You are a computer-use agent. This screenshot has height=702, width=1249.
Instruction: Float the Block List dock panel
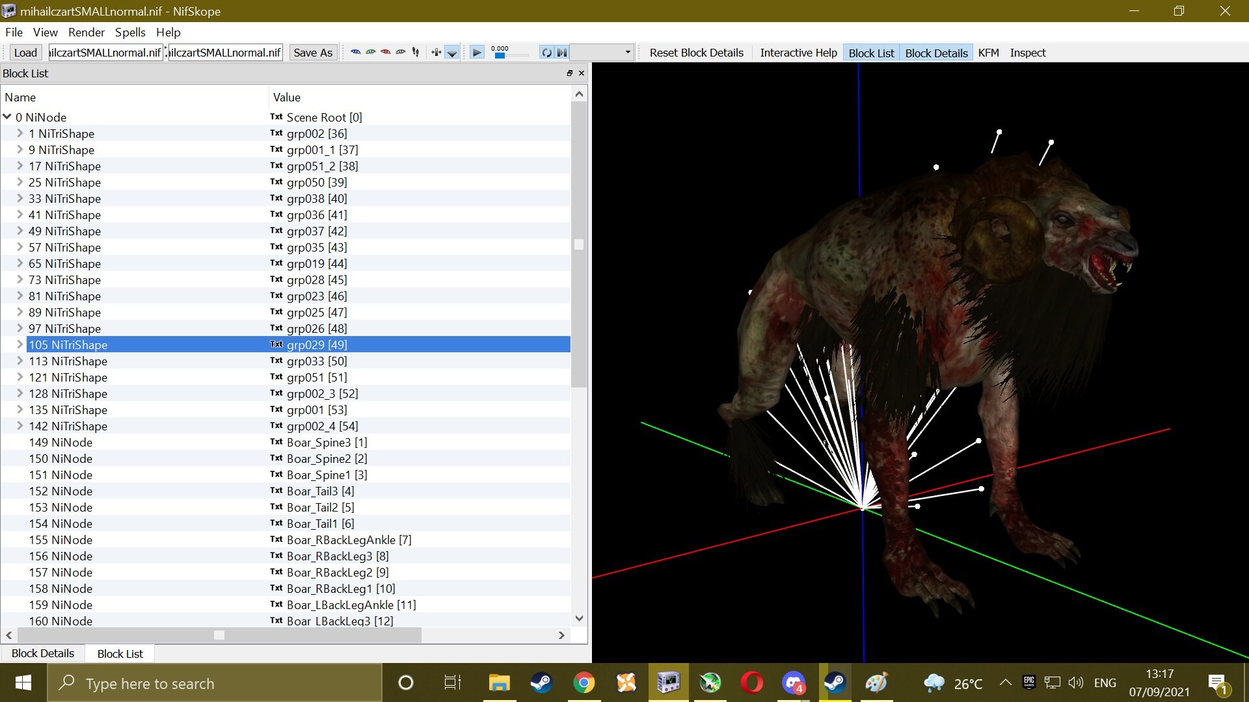(570, 73)
